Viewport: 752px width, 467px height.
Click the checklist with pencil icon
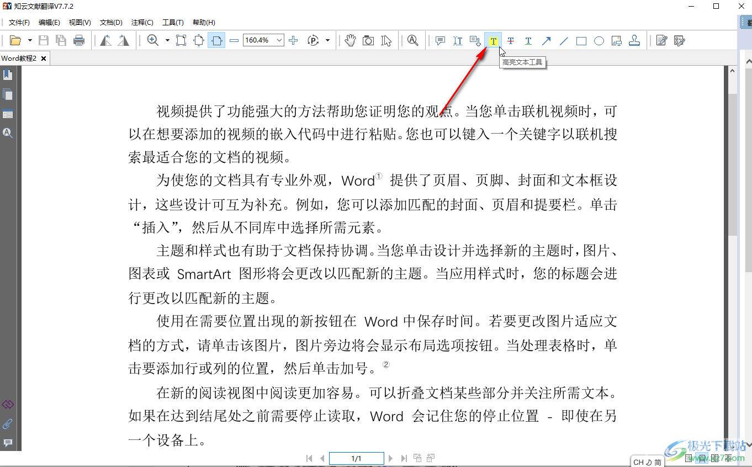680,40
